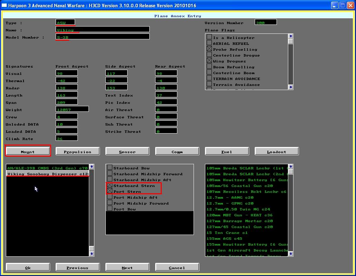Select 155mm AGS c45
Viewport: 356px width, 276px height.
tap(247, 239)
